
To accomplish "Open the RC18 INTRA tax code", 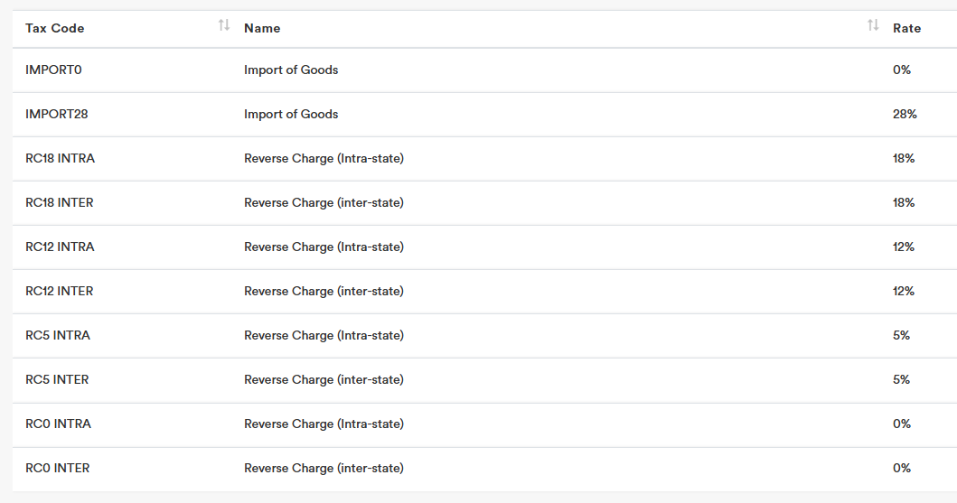I will [60, 158].
